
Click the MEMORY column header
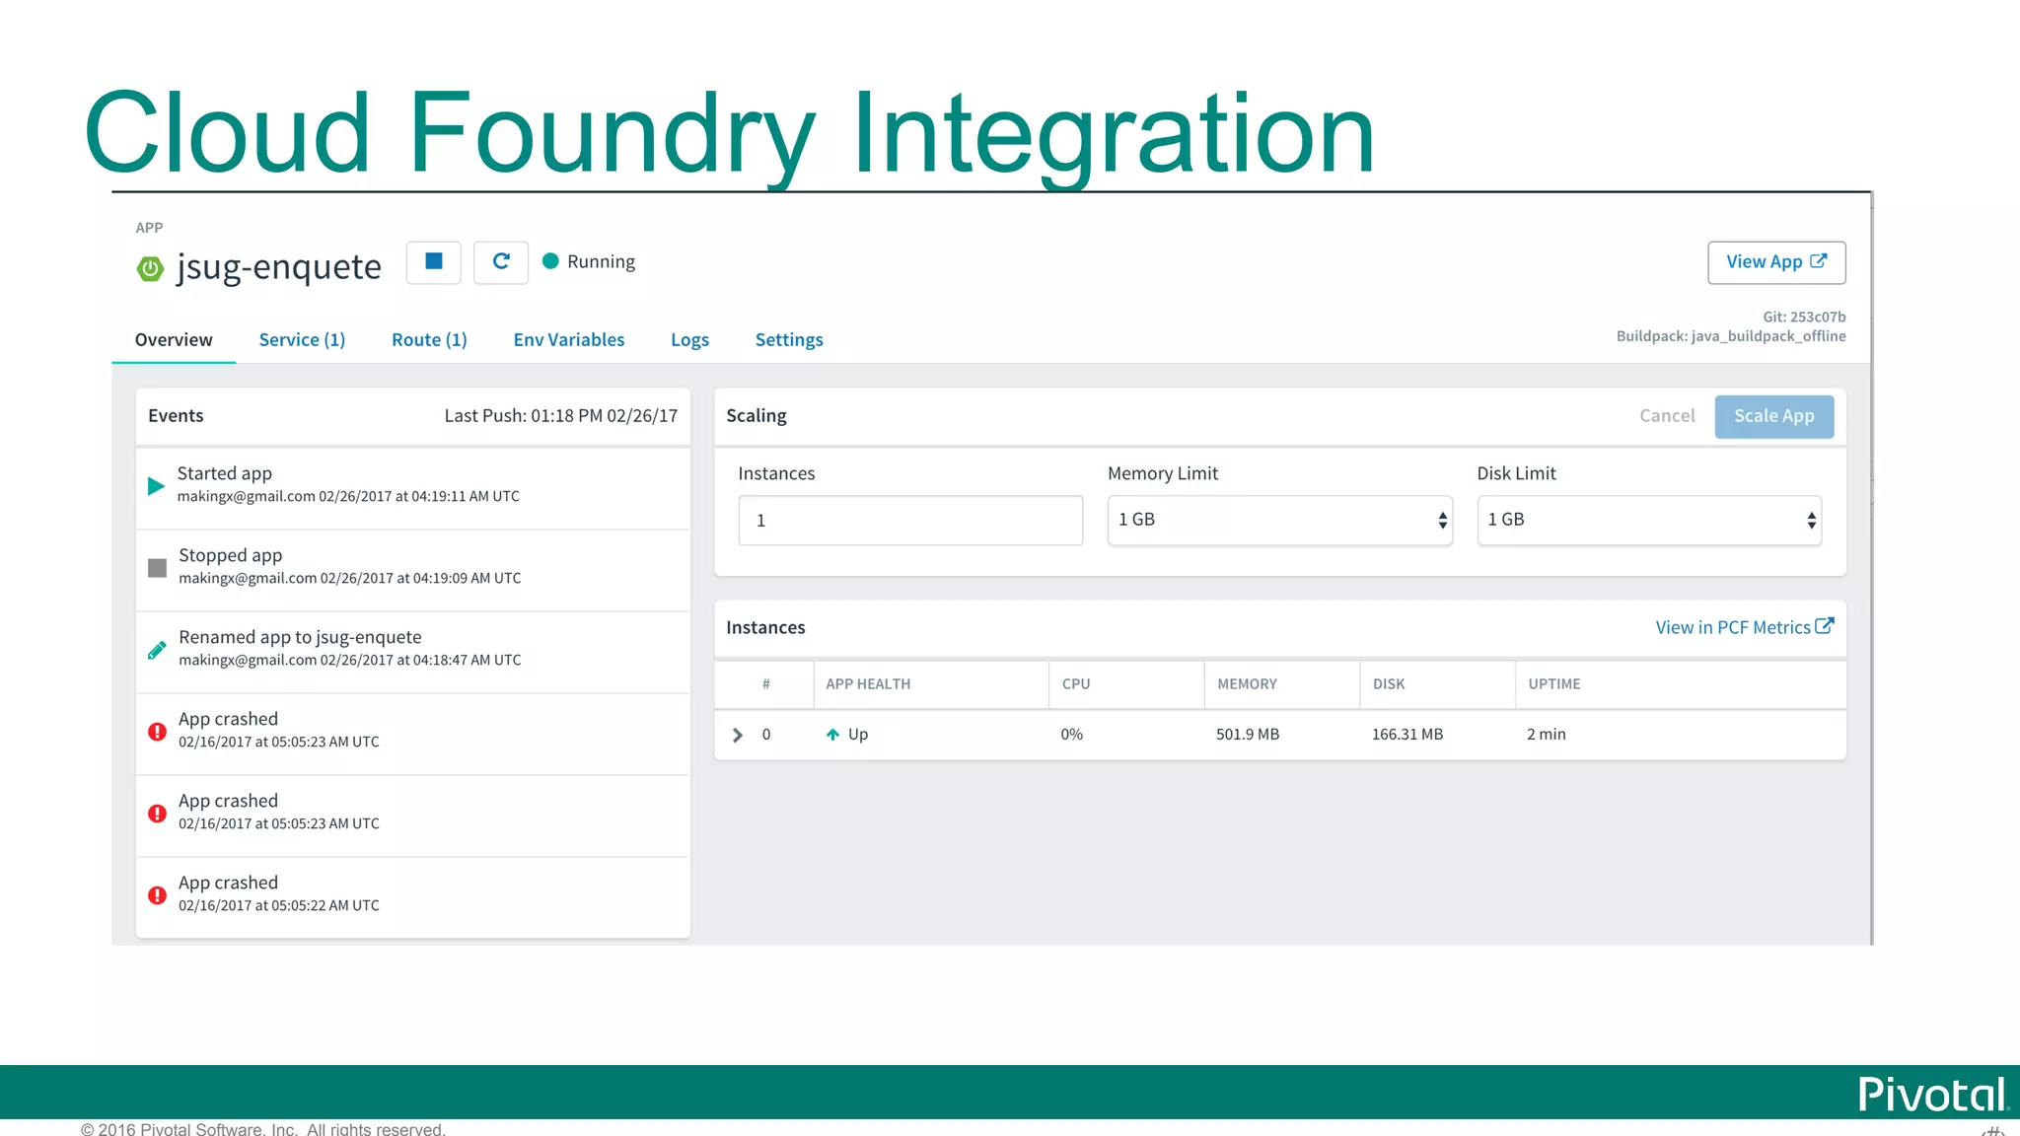click(1247, 684)
